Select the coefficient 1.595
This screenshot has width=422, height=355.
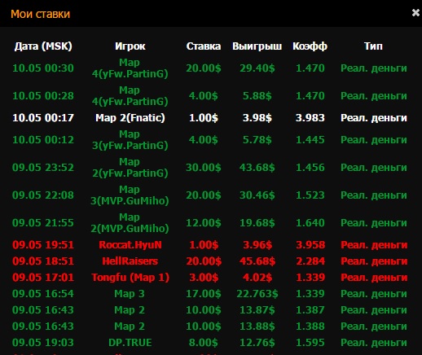tap(310, 343)
